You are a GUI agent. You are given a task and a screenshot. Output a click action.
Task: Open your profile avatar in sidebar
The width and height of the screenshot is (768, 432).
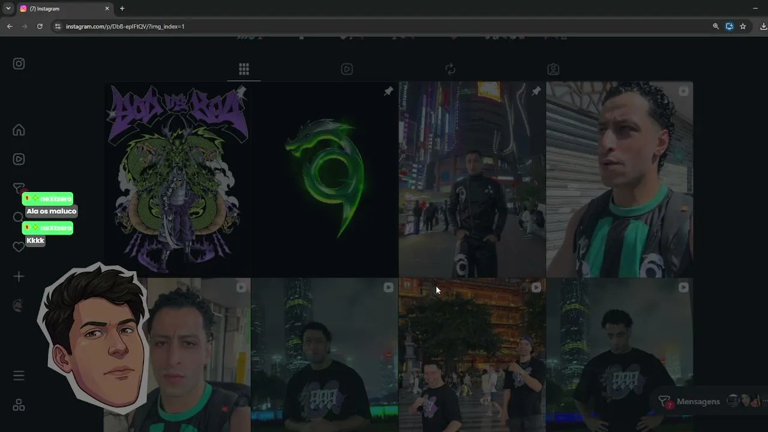(x=19, y=305)
